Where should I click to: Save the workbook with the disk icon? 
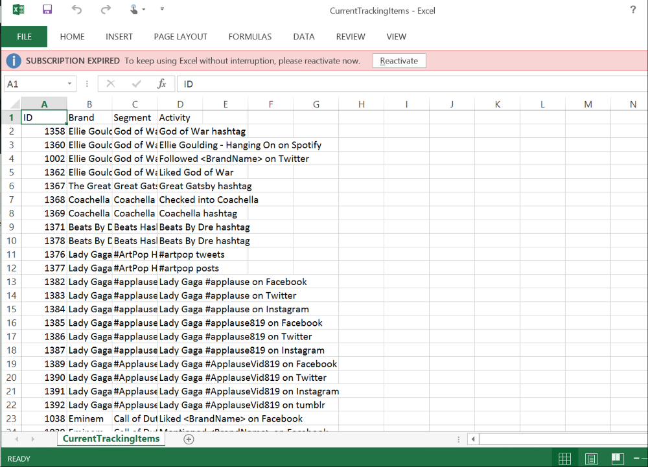point(47,9)
